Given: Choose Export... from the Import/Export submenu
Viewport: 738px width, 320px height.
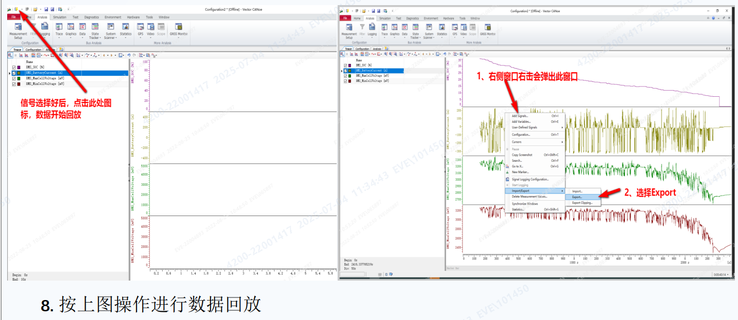Looking at the screenshot, I should click(577, 197).
